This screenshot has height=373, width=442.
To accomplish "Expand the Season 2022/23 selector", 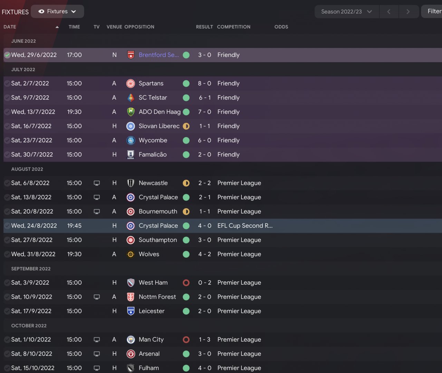I will coord(346,11).
